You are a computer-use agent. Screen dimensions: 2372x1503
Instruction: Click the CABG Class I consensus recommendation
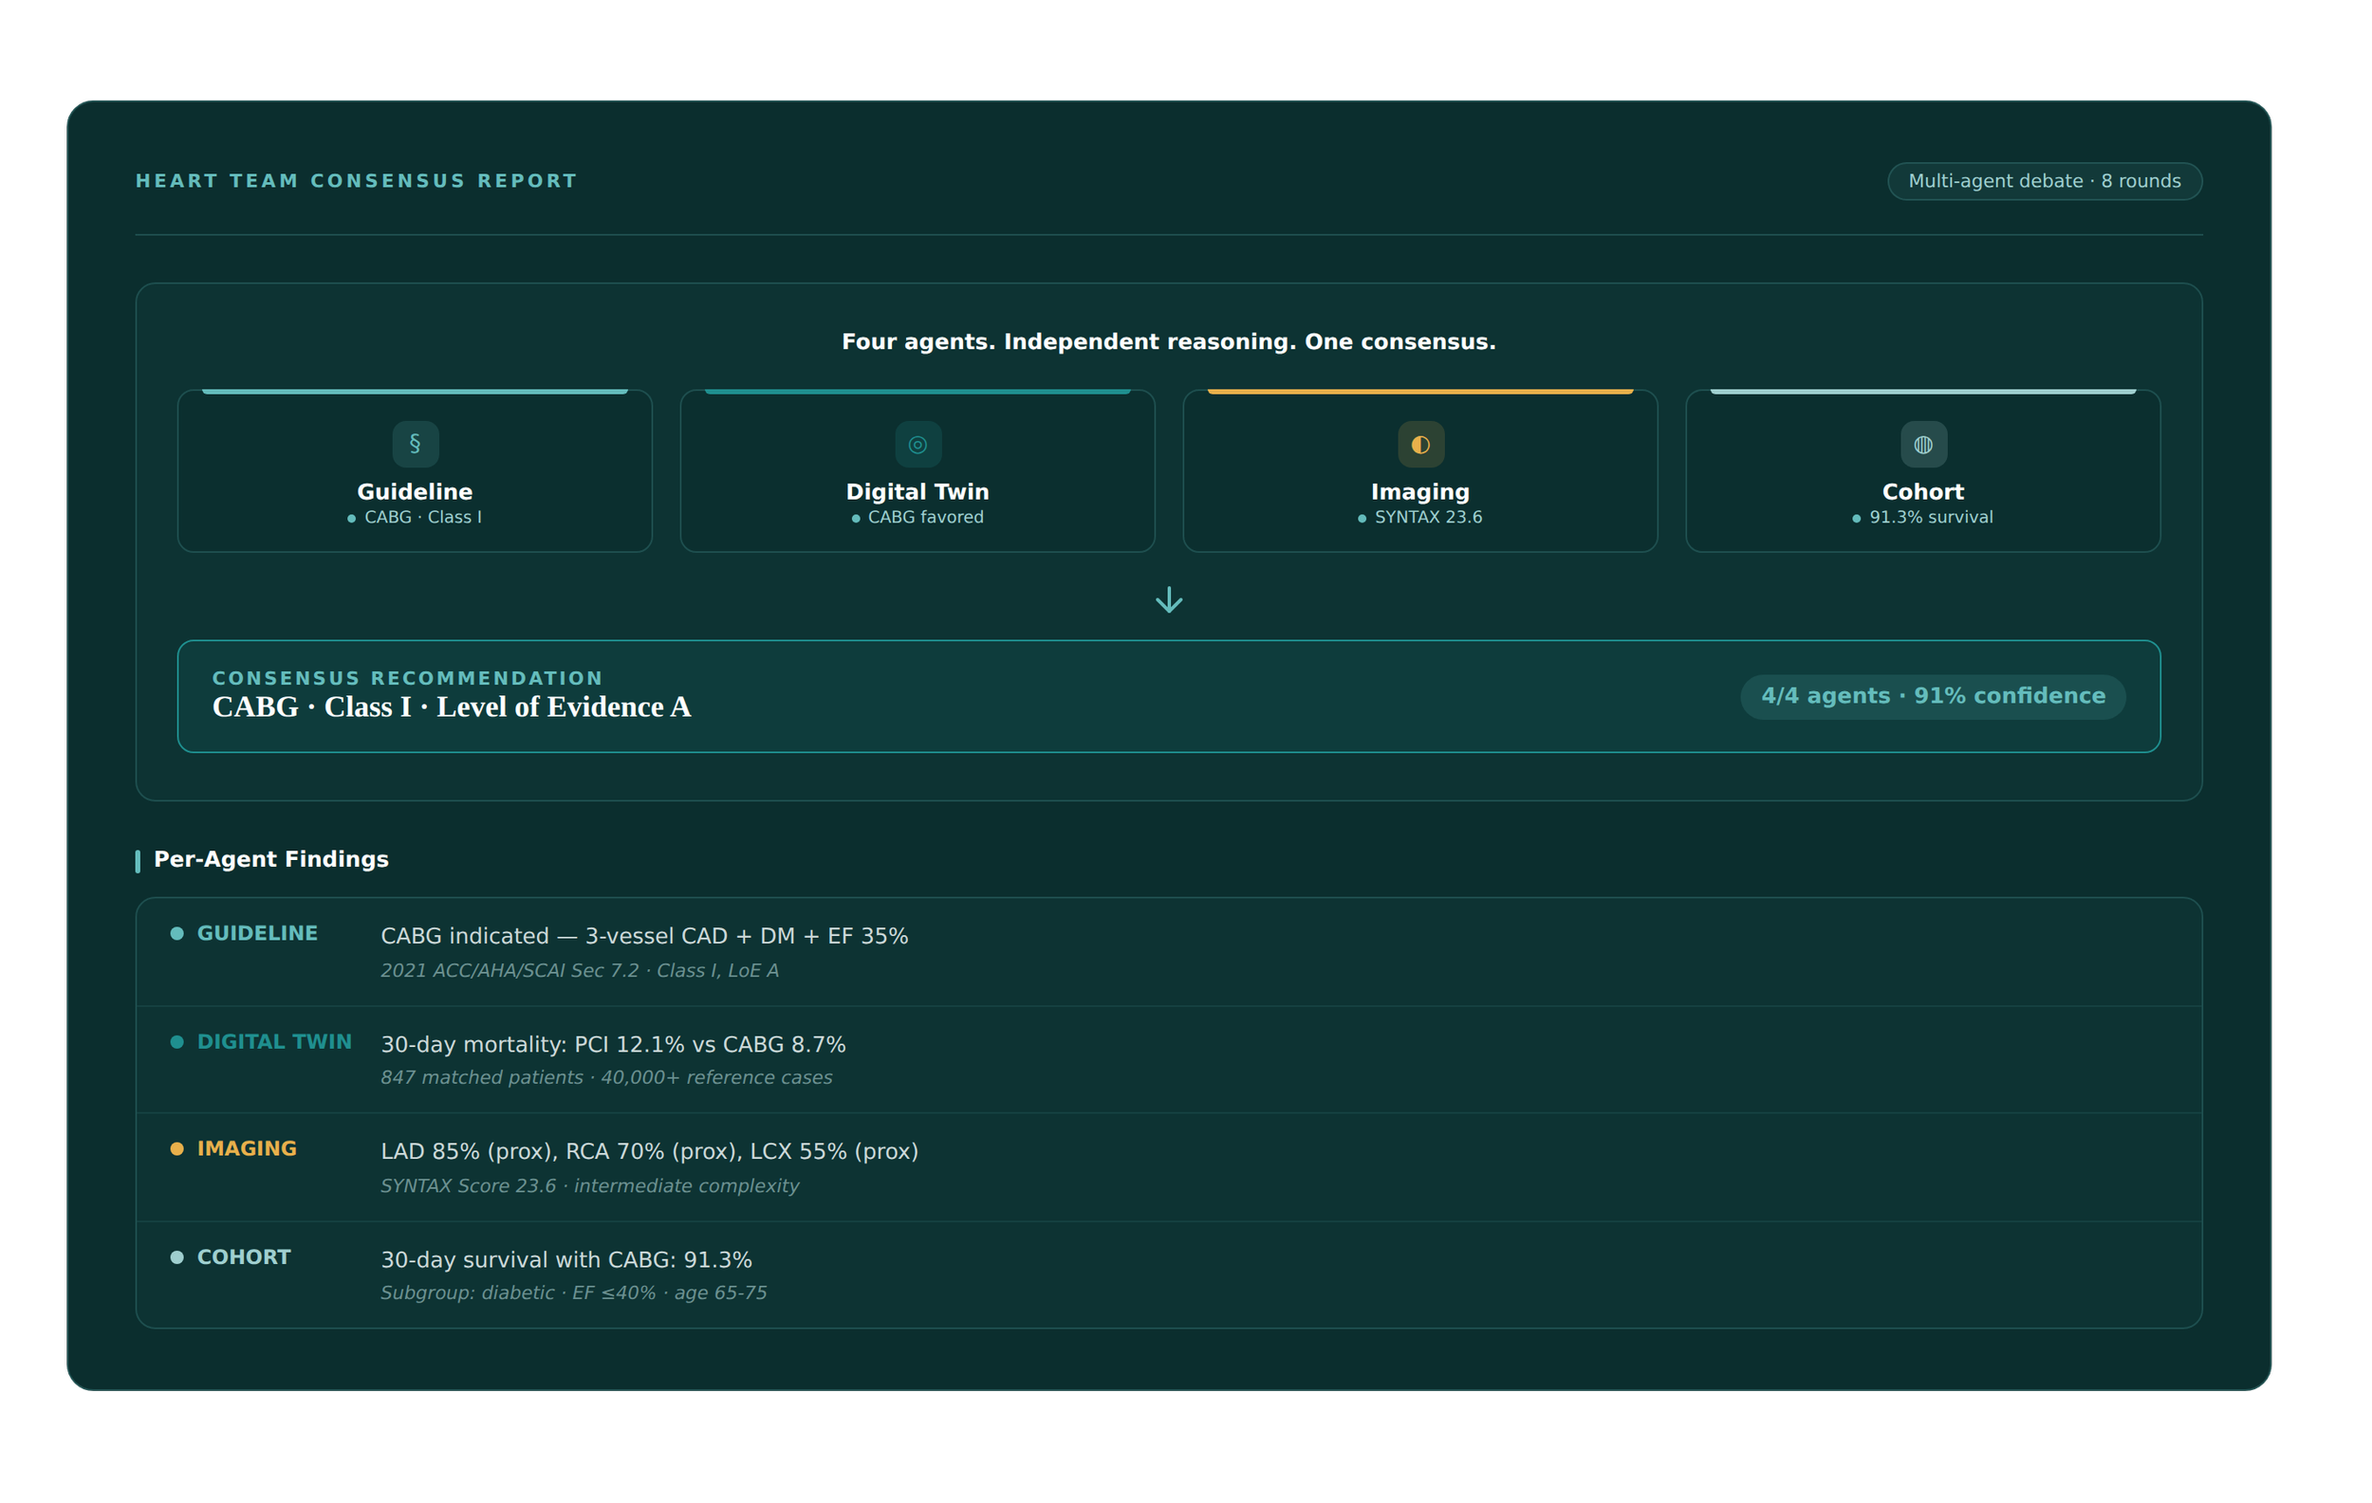click(451, 706)
